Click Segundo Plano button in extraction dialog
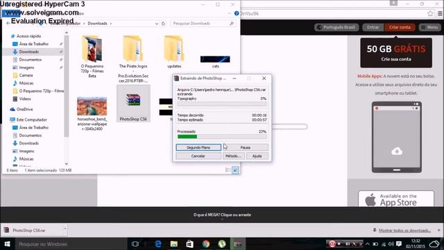 click(x=198, y=147)
